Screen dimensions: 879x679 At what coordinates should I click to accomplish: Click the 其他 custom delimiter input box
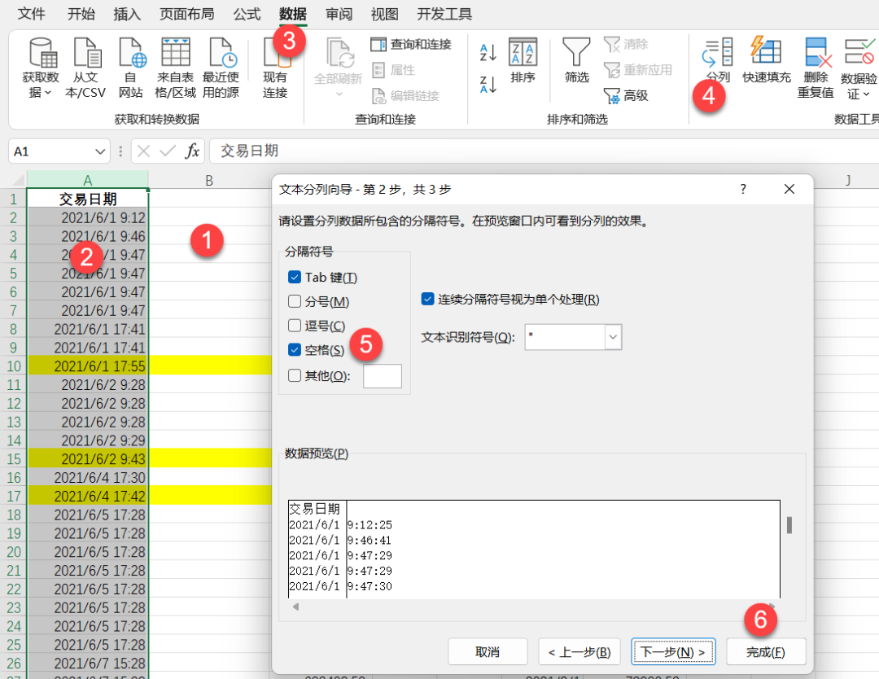coord(383,375)
